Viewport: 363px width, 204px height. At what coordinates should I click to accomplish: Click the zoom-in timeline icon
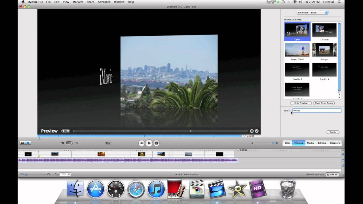[x=49, y=174]
